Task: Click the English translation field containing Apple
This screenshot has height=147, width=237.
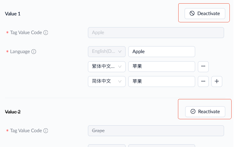Action: coord(162,52)
